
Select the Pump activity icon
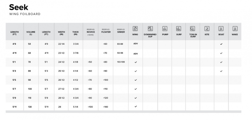click(165, 29)
